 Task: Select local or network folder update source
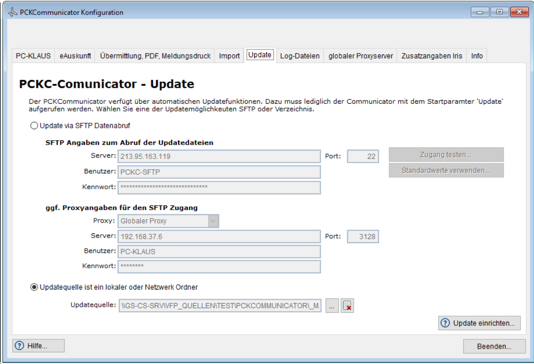pos(33,287)
